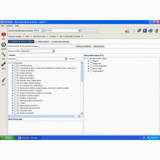Select the 20 Engine cooling system row

28,95
